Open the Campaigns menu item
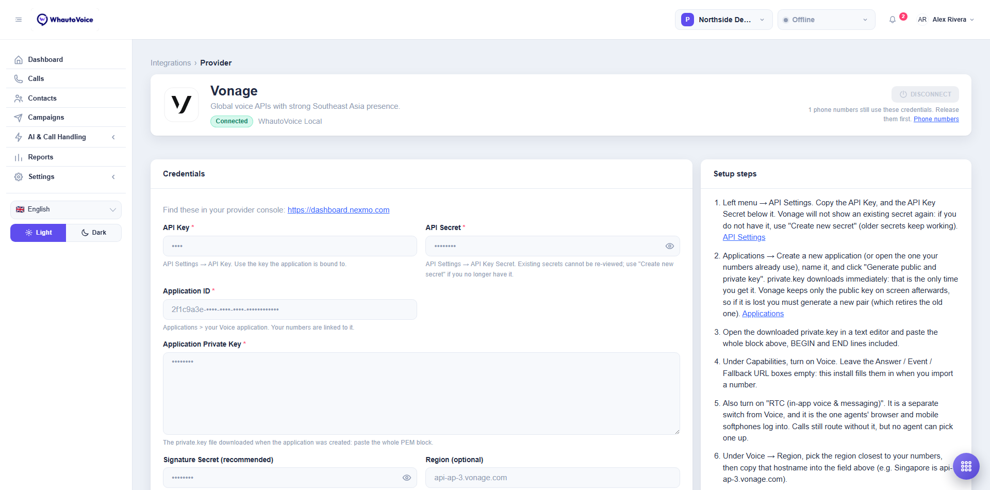The height and width of the screenshot is (490, 990). coord(66,118)
